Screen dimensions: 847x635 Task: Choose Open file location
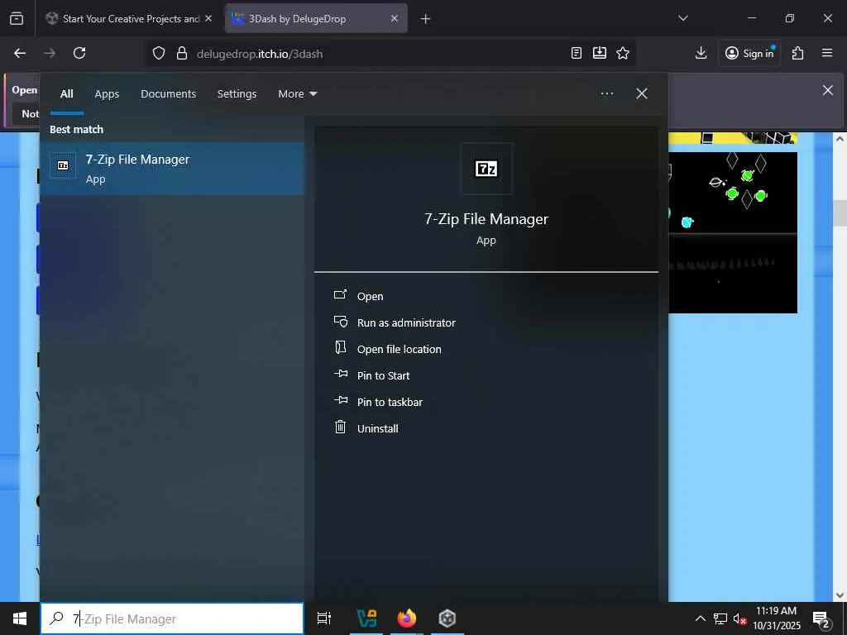[399, 349]
